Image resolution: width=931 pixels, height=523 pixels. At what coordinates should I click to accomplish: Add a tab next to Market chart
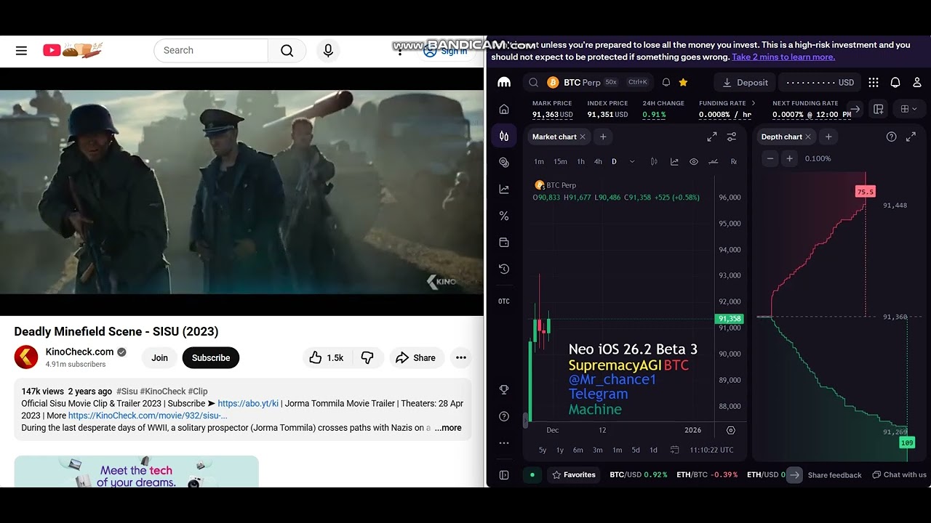click(x=603, y=137)
